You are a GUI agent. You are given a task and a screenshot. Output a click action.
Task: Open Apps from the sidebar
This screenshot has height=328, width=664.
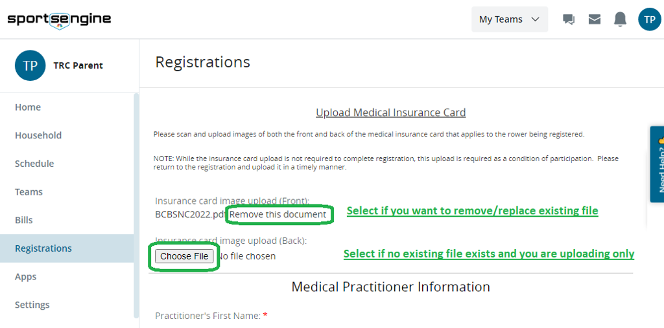tap(26, 277)
